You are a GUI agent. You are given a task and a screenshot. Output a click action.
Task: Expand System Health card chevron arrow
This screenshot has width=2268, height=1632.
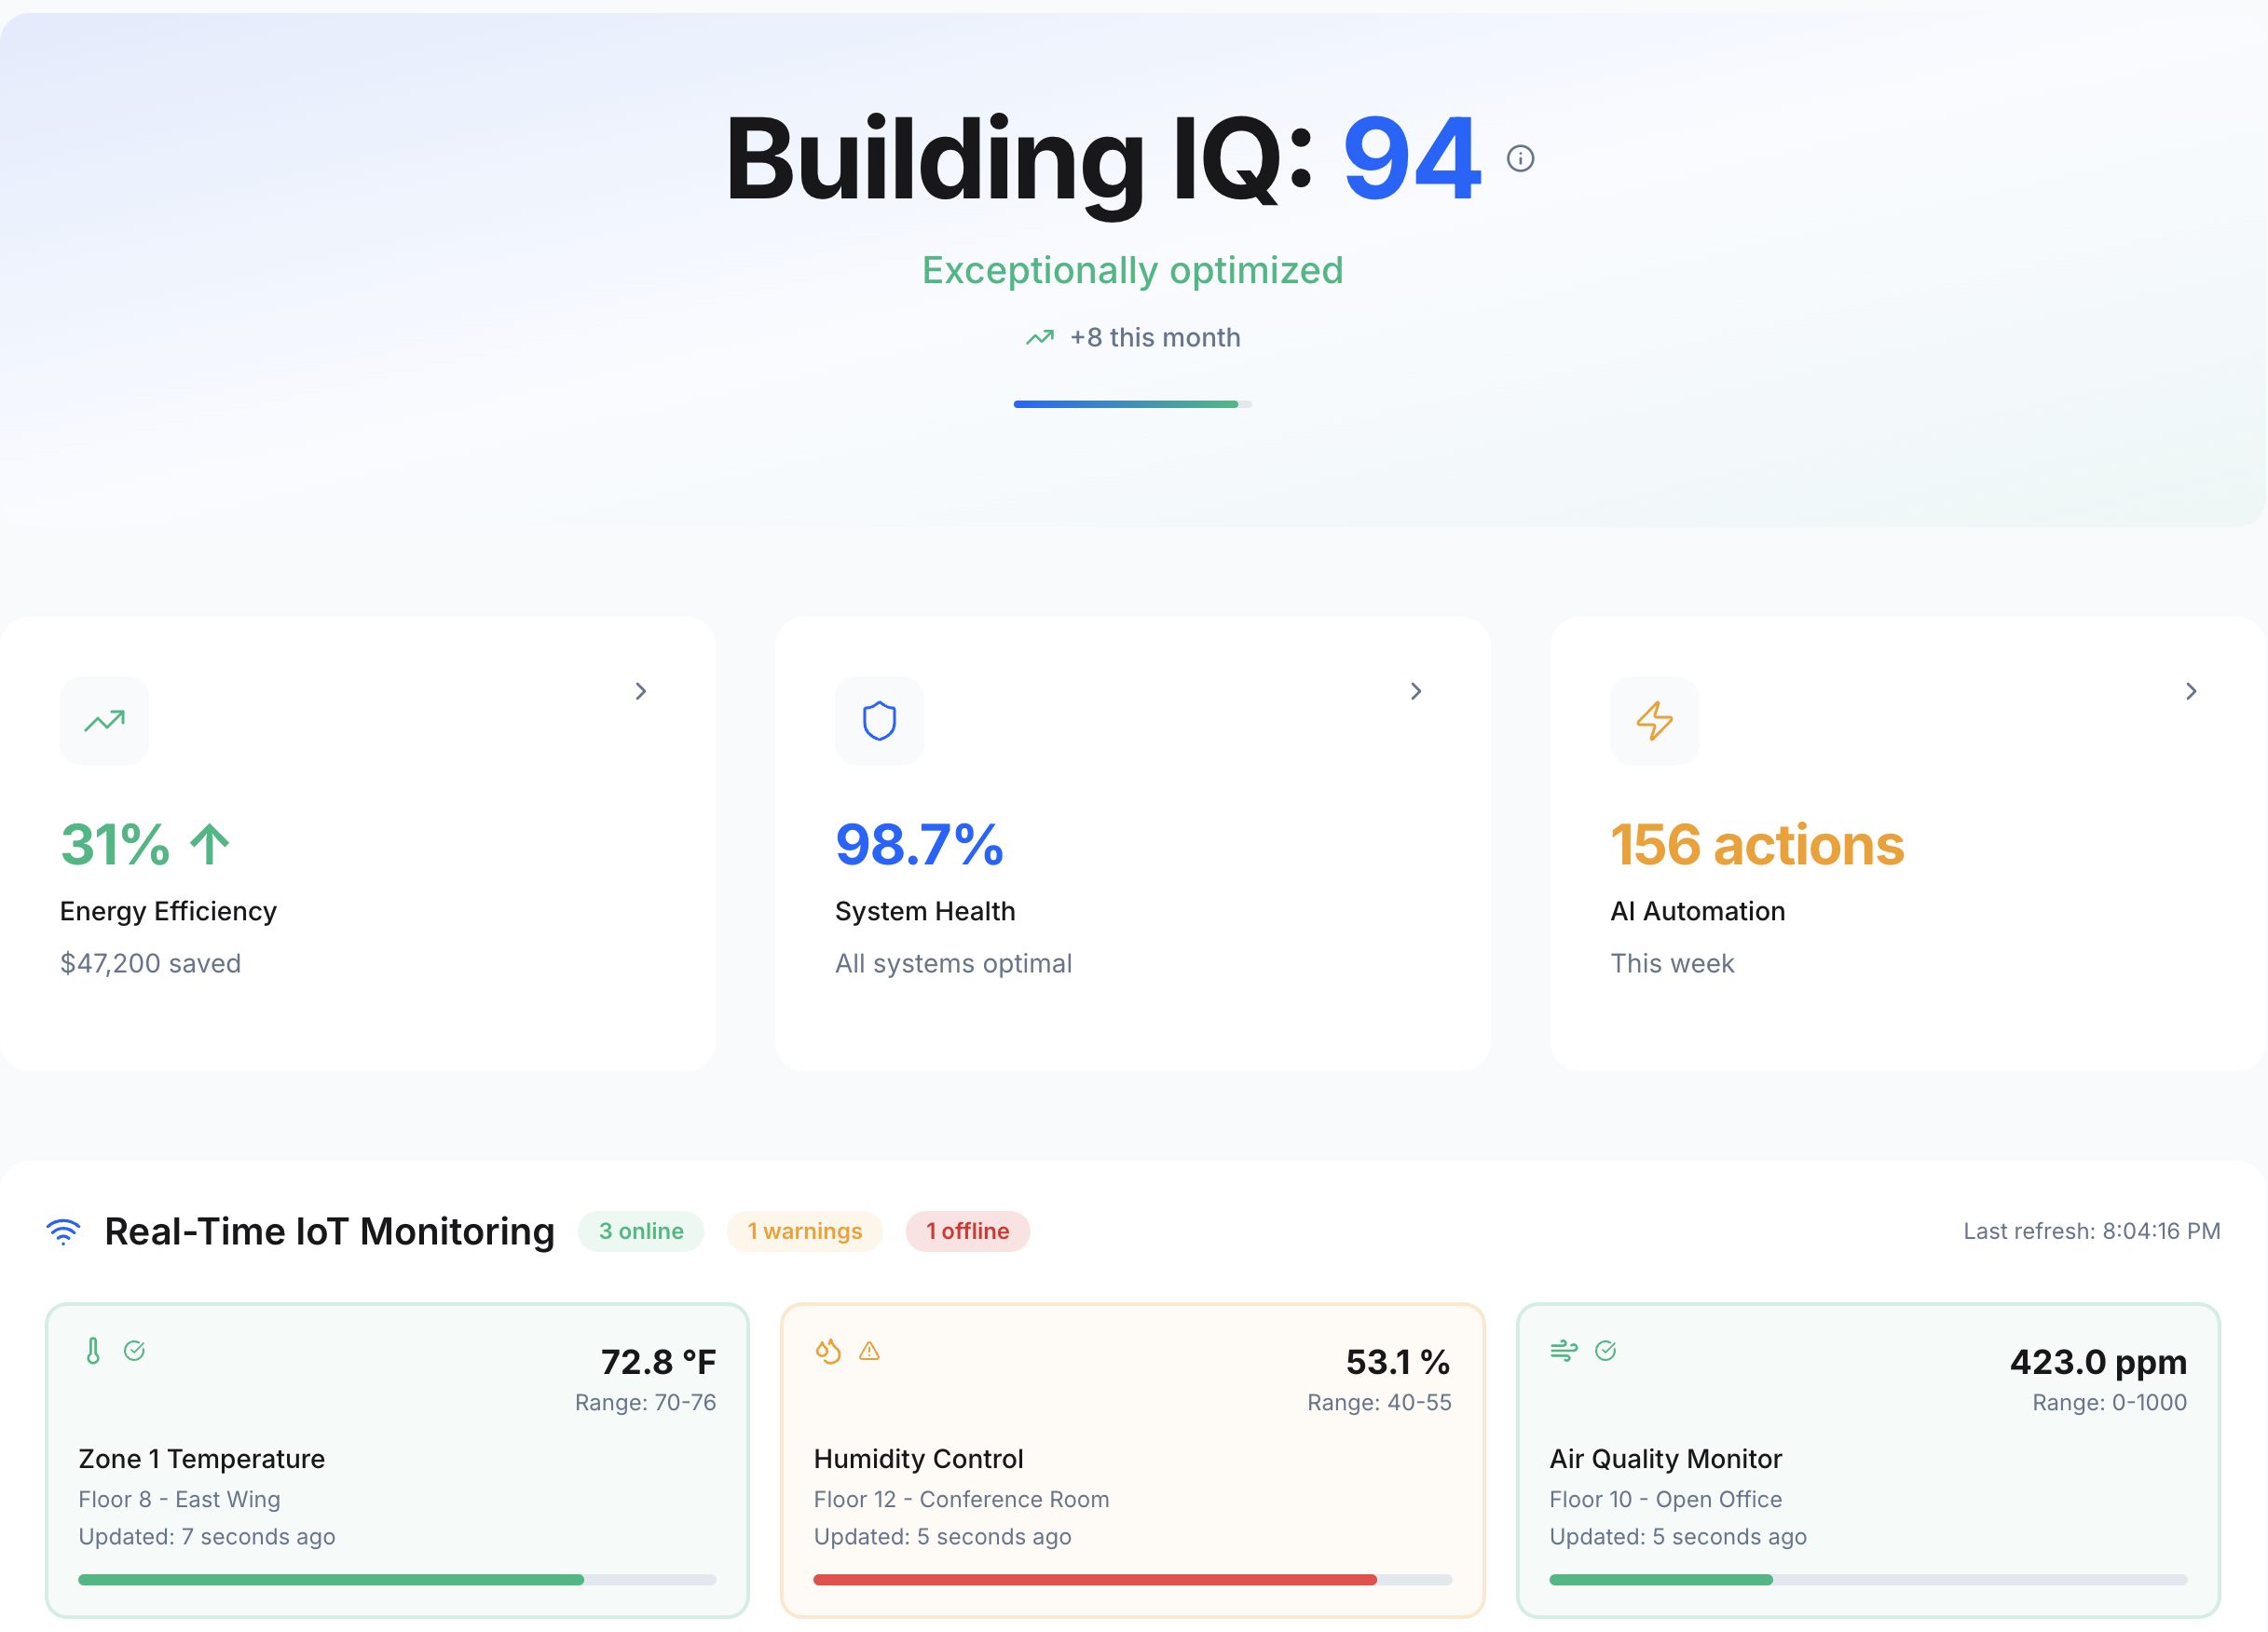click(x=1416, y=691)
